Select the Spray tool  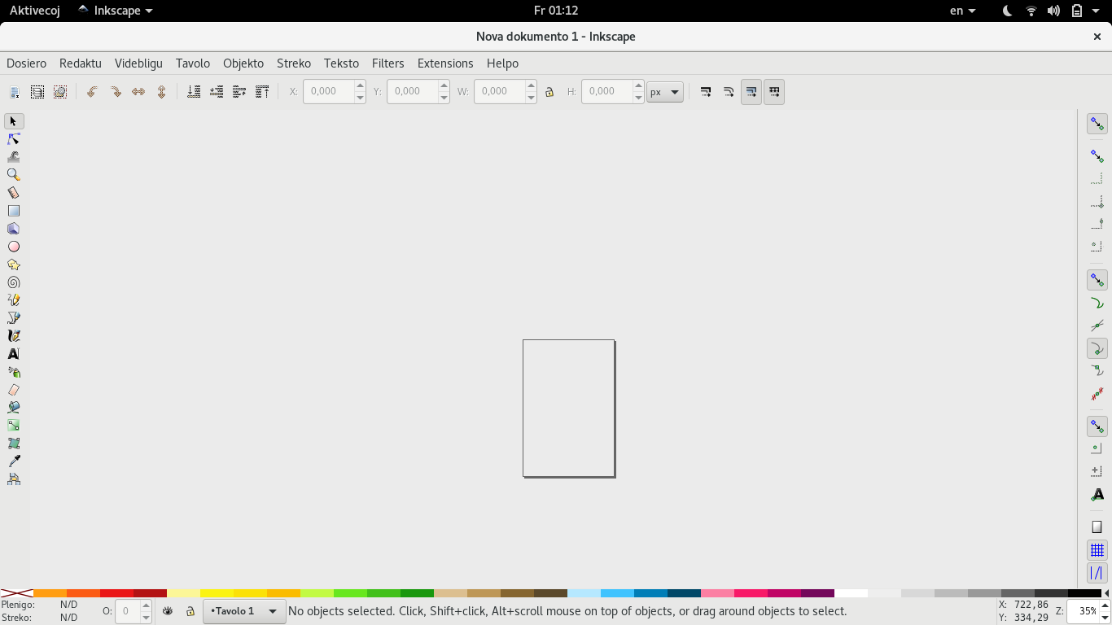click(13, 372)
